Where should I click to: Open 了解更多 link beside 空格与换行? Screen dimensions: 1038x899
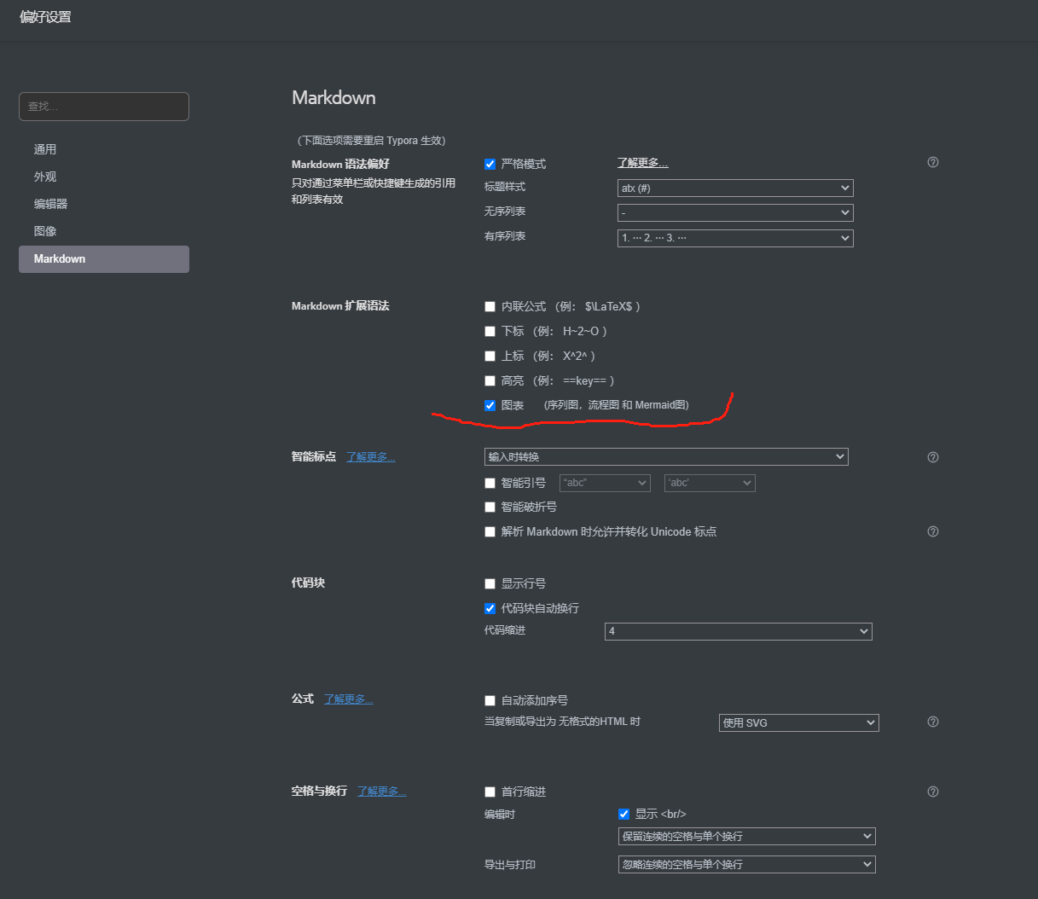(381, 792)
